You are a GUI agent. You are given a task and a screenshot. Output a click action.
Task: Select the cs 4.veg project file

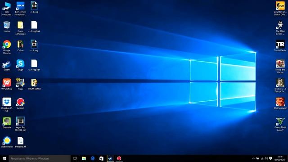34,46
